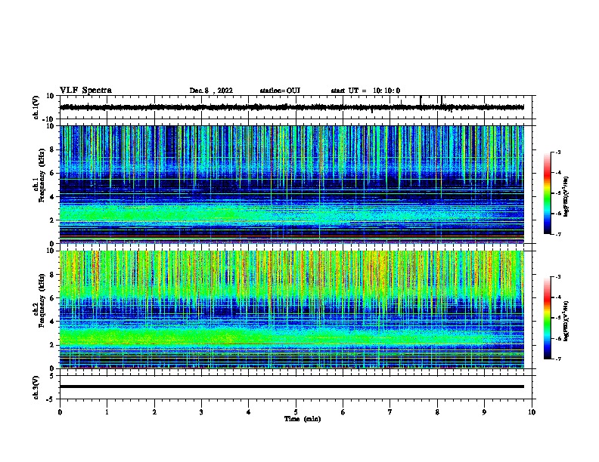599x462 pixels.
Task: Click "-4" label on ch.2 color bar
Action: coord(558,297)
